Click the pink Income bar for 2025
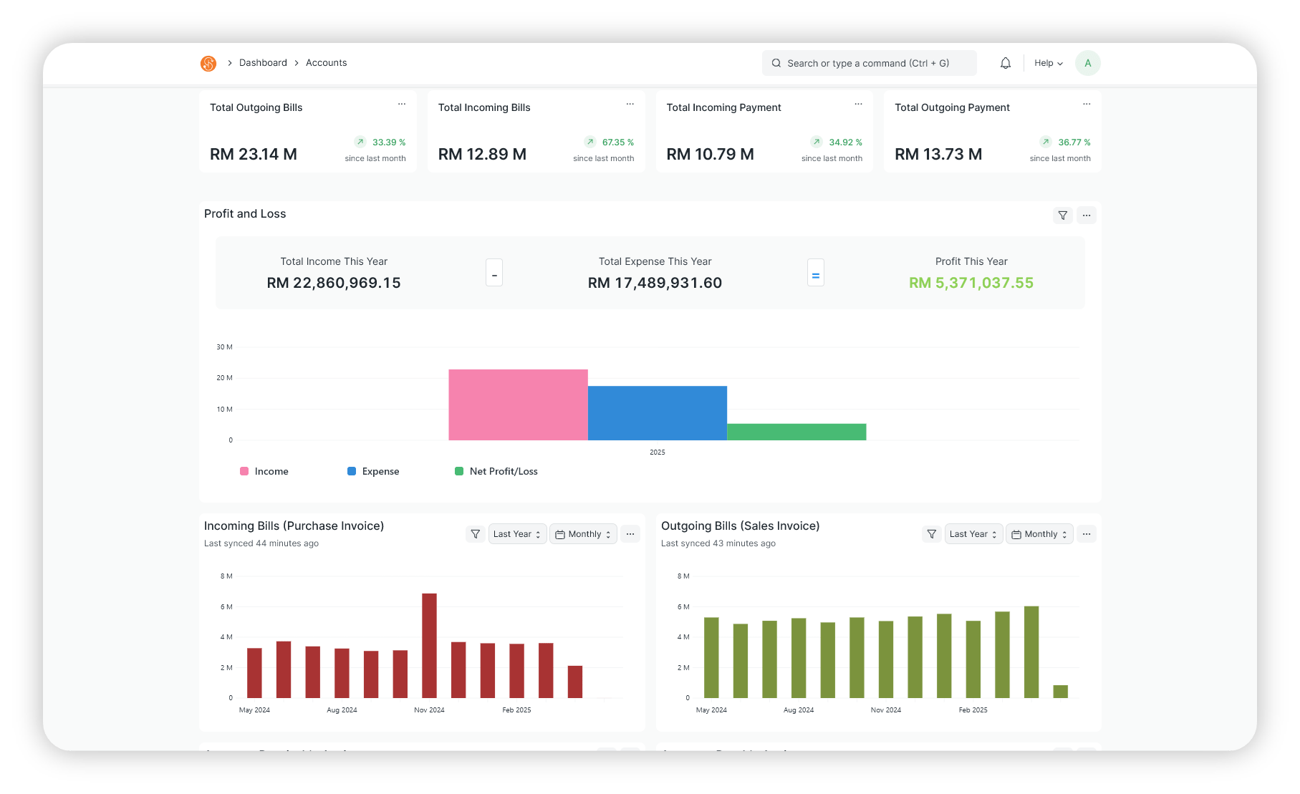The image size is (1300, 794). tap(518, 405)
